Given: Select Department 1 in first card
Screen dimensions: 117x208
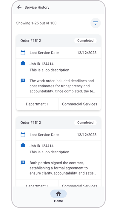Looking at the screenshot, I should (x=37, y=104).
